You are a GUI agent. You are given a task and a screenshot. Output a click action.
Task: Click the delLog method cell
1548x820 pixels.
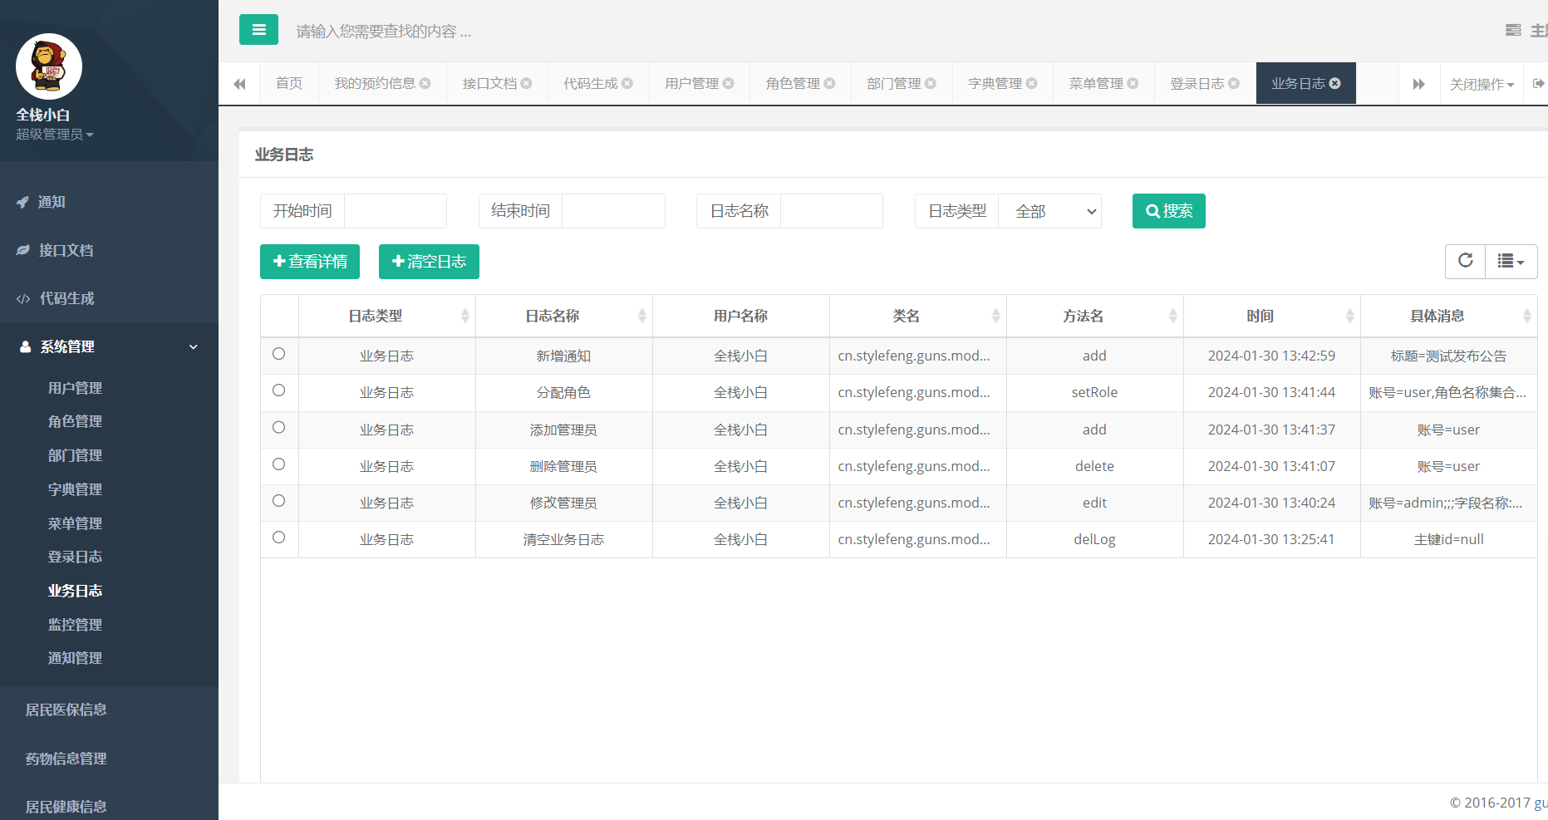click(1094, 539)
